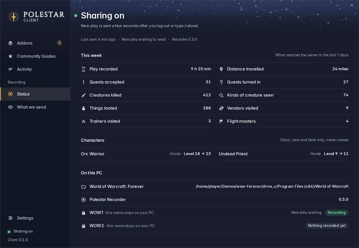This screenshot has width=359, height=248.
Task: Click the Orc Warrior character row
Action: point(146,154)
